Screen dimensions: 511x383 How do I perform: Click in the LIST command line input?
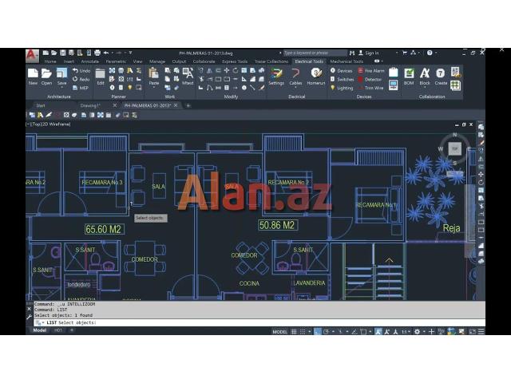click(259, 322)
